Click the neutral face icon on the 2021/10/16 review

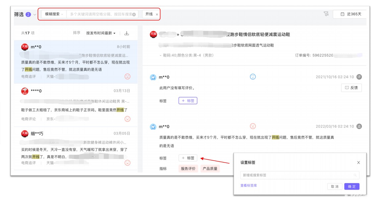pos(253,77)
